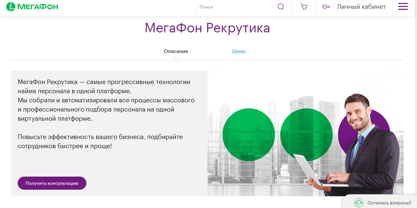The width and height of the screenshot is (417, 208).
Task: Click the businessman with laptop image
Action: 305,134
